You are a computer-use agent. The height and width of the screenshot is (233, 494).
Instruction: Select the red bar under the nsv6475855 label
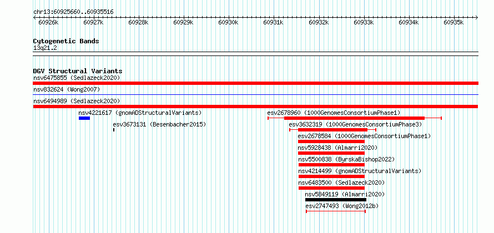point(255,83)
